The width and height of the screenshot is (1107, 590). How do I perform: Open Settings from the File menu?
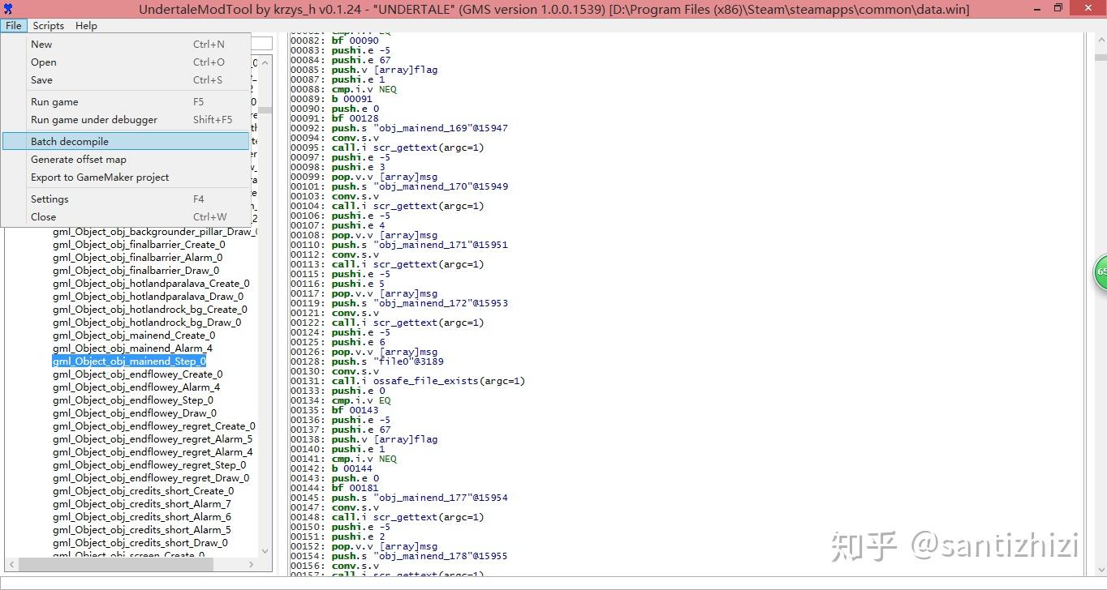point(126,199)
